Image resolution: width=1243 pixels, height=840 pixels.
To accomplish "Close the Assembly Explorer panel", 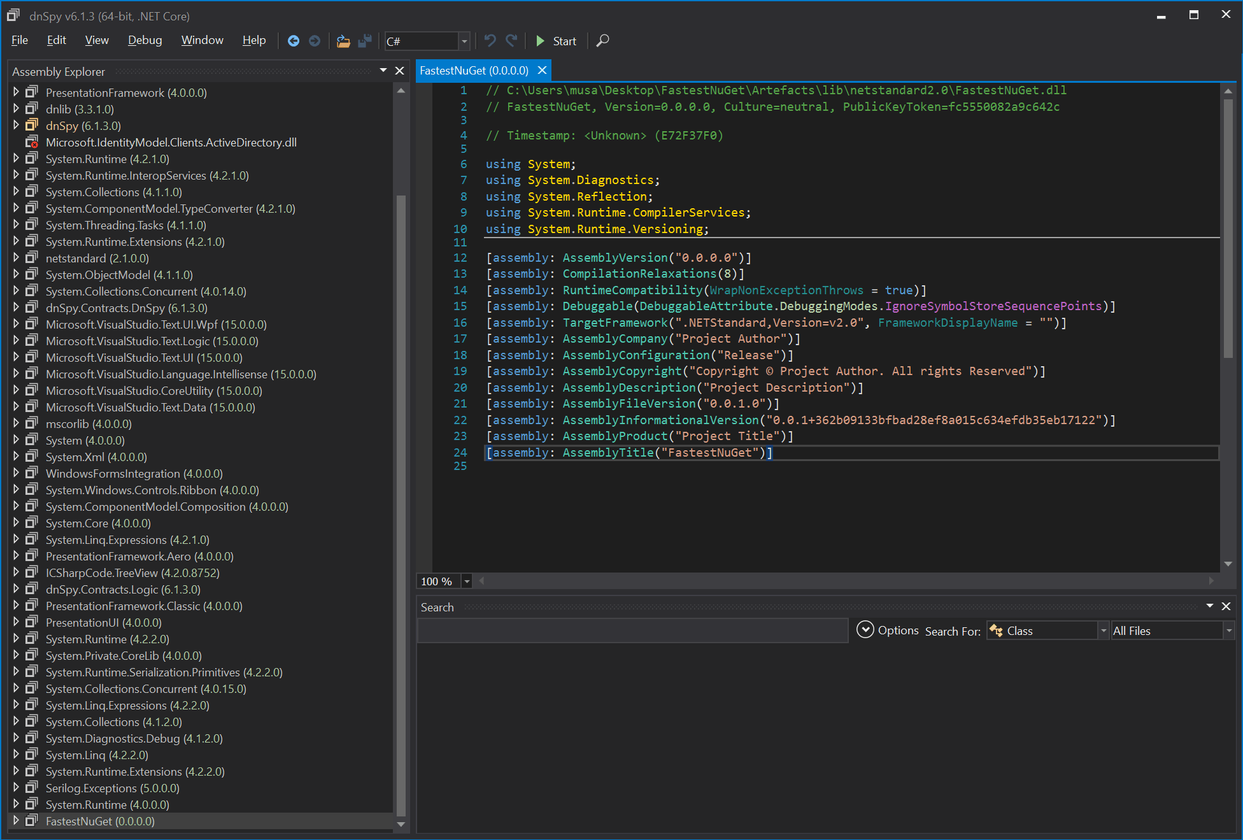I will pyautogui.click(x=400, y=71).
